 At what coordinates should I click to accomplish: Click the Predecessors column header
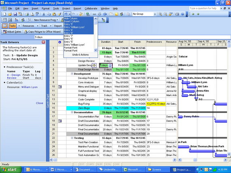pyautogui.click(x=156, y=42)
